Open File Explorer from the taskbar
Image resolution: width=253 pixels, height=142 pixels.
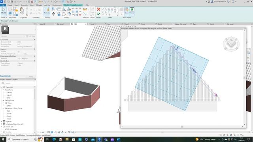coord(67,139)
